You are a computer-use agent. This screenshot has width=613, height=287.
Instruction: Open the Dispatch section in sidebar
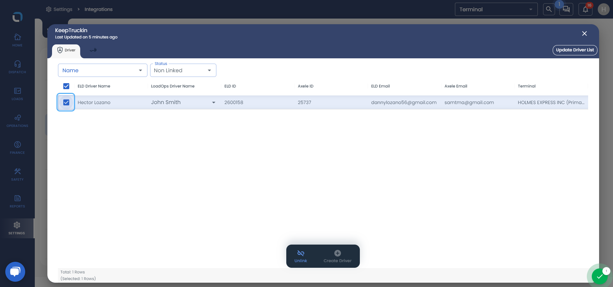click(17, 67)
